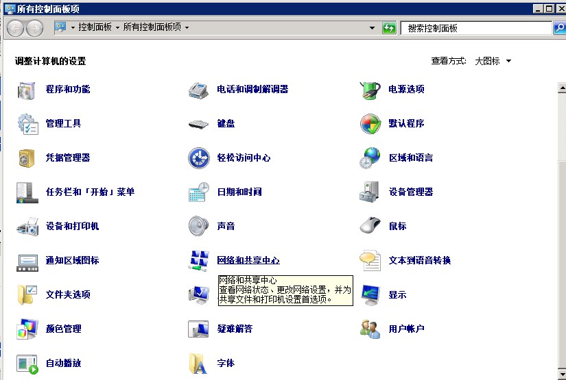Screen dimensions: 566x380
Task: Click the green refresh button
Action: click(389, 28)
